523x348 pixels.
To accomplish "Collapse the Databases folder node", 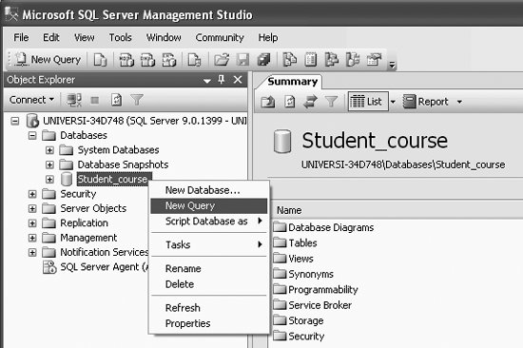I will click(x=32, y=135).
